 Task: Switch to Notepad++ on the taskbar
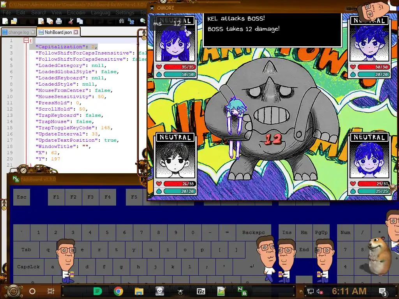click(x=221, y=291)
